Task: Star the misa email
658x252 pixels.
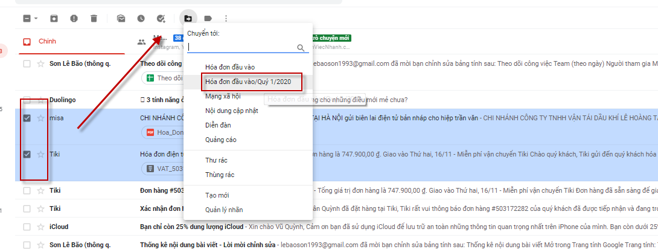Action: (x=40, y=118)
